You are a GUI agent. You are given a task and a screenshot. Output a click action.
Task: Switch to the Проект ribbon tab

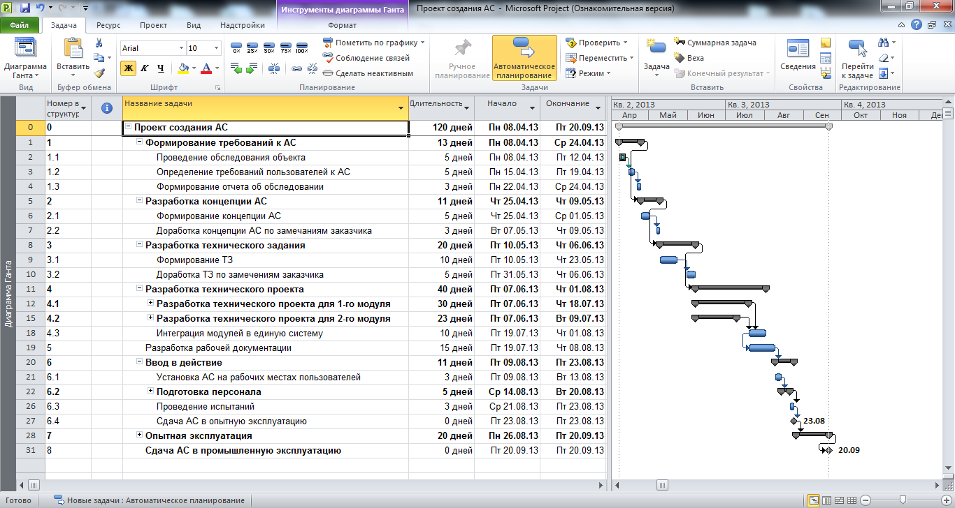[153, 25]
